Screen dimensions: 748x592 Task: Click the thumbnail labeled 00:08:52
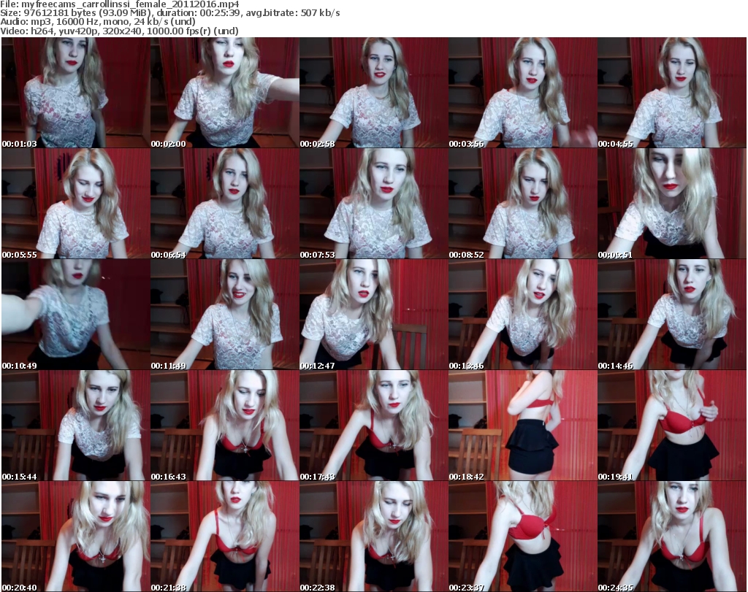pos(522,204)
